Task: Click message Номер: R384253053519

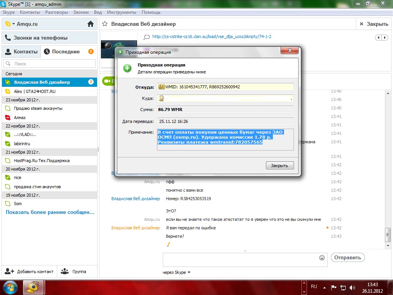Action: coord(188,199)
